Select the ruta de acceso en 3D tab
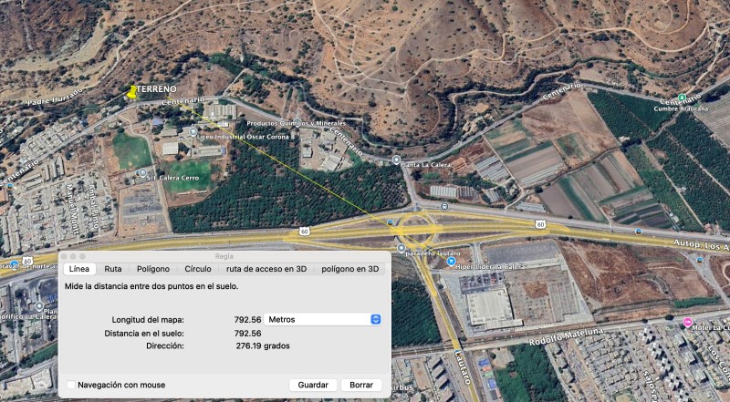Image resolution: width=730 pixels, height=402 pixels. pos(266,269)
